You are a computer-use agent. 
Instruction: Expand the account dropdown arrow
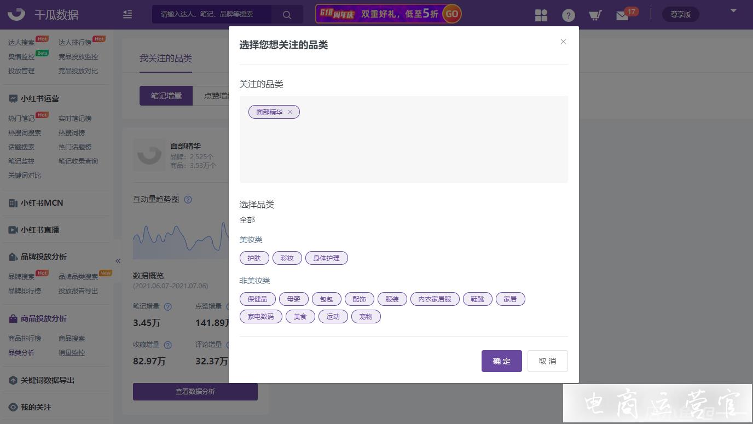coord(734,10)
